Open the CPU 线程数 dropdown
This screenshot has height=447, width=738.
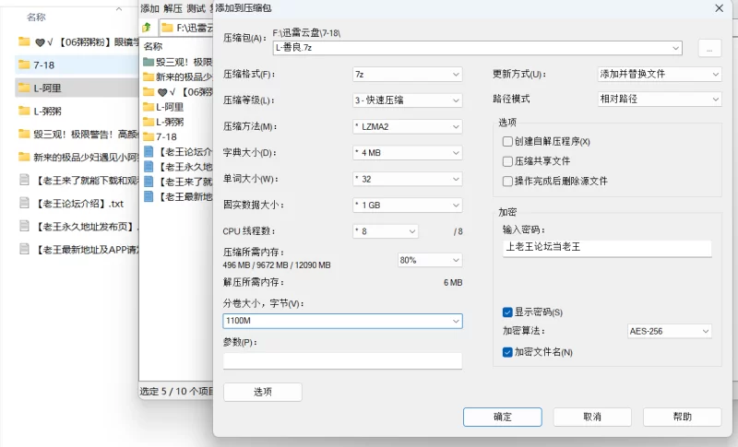(x=386, y=231)
